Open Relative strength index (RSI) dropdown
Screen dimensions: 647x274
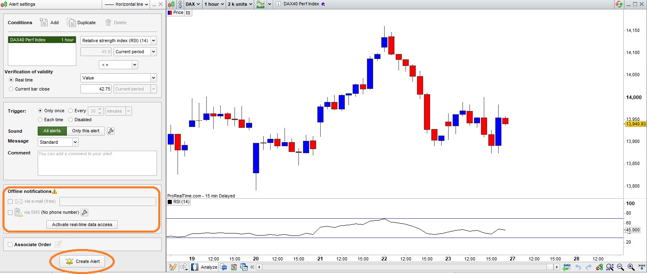(118, 41)
